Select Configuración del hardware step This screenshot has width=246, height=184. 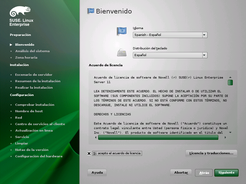pyautogui.click(x=39, y=156)
